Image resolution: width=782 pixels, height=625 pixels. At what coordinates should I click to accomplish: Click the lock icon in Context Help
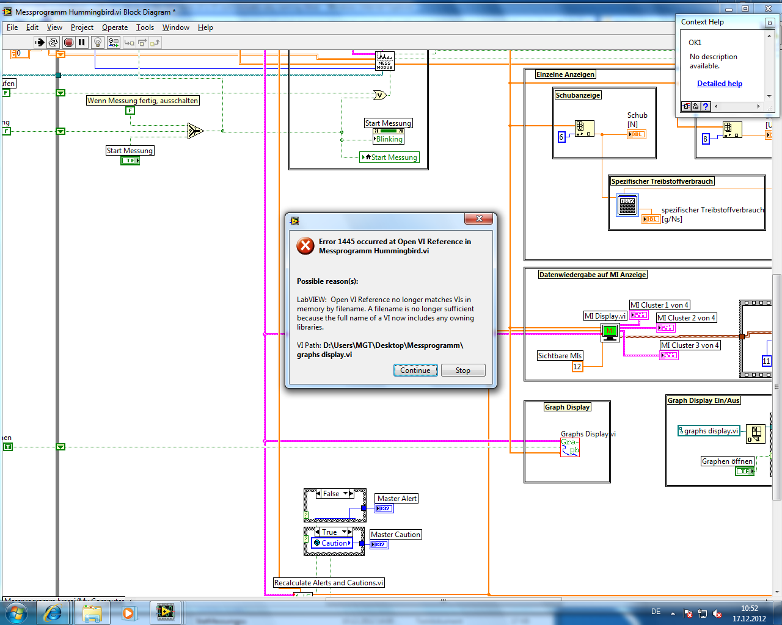696,106
